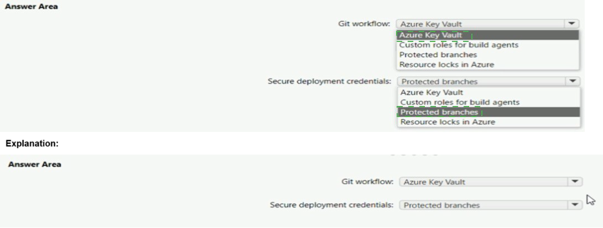The image size is (603, 228).
Task: Select Azure Key Vault in Git workflow list
Action: (432, 35)
